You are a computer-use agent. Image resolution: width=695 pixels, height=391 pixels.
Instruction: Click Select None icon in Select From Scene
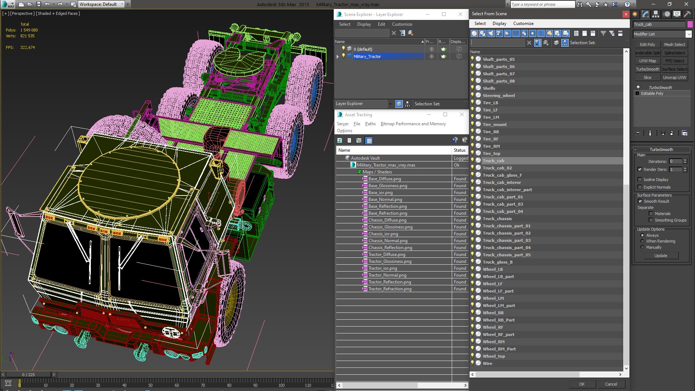click(x=585, y=33)
